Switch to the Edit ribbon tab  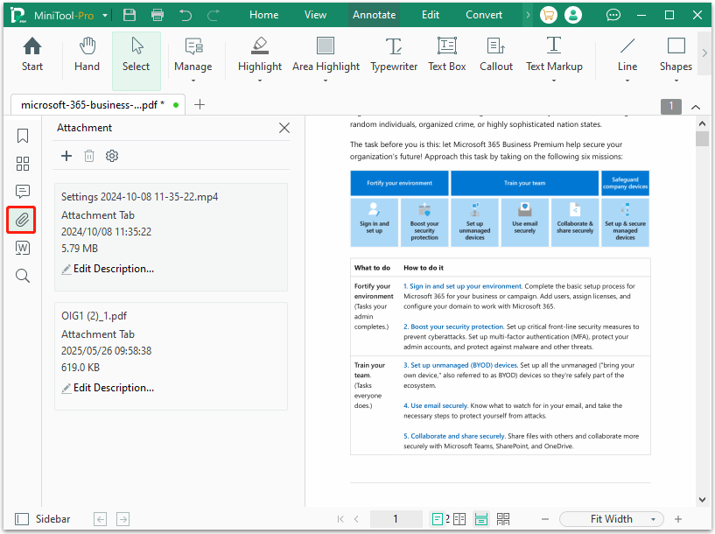tap(431, 15)
